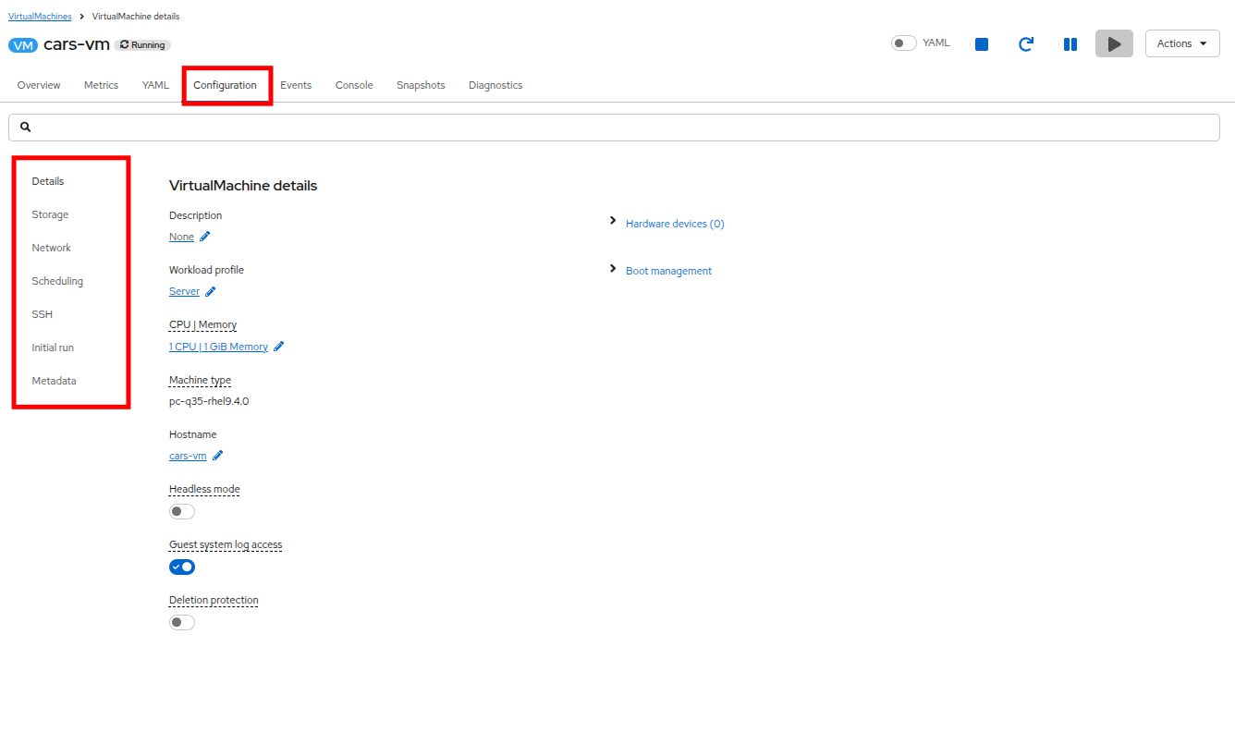Screen dimensions: 1235x732
Task: Click pencil icon beside CPU | Memory value
Action: tap(279, 347)
